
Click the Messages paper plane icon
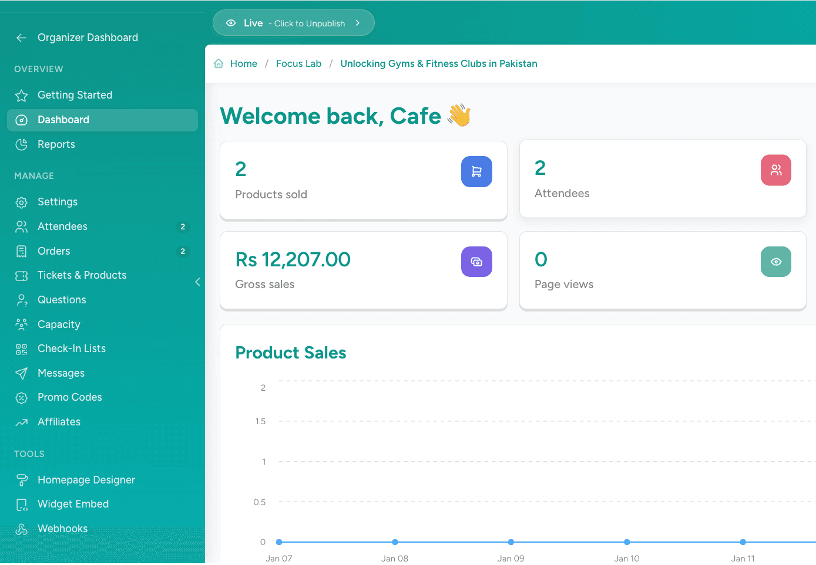[x=22, y=373]
